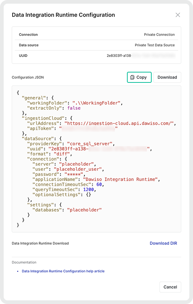Click the "Dawiso Integration Runtime" applicationName value

coord(120,179)
